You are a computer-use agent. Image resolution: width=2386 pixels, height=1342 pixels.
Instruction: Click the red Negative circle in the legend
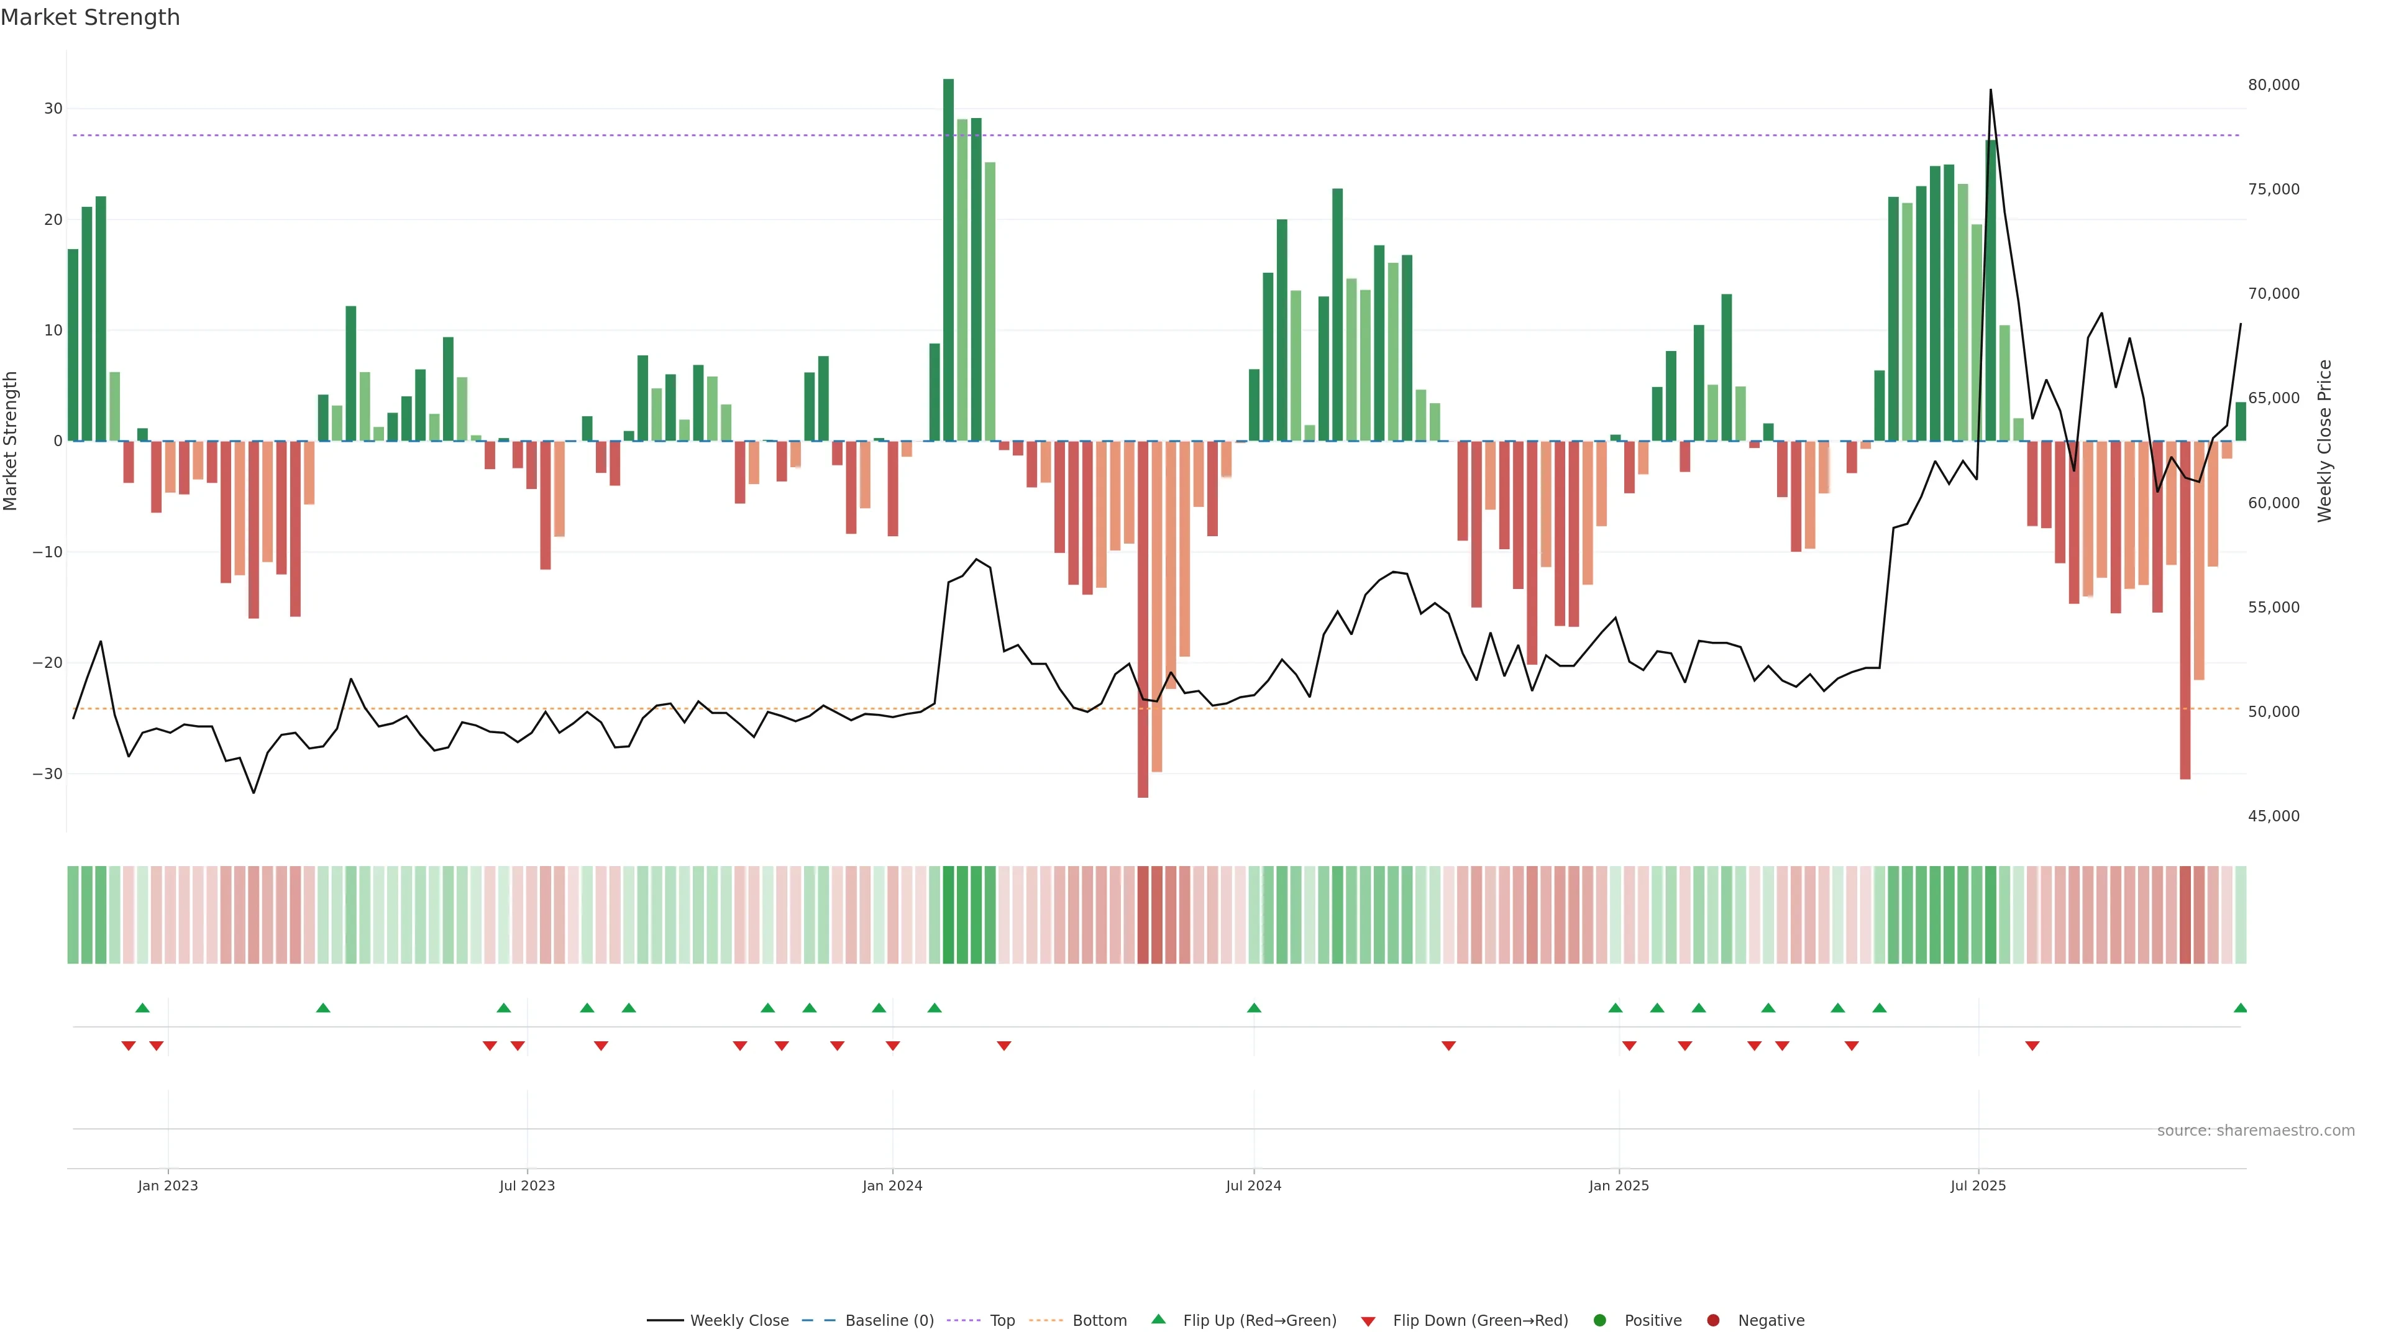[x=1712, y=1321]
